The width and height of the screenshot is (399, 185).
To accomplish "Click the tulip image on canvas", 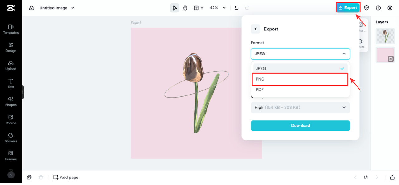I will 196,93.
